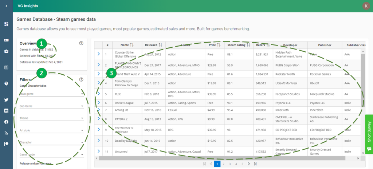Screen dimensions: 373x169
Task: Go to page 2
Action: pyautogui.click(x=223, y=164)
